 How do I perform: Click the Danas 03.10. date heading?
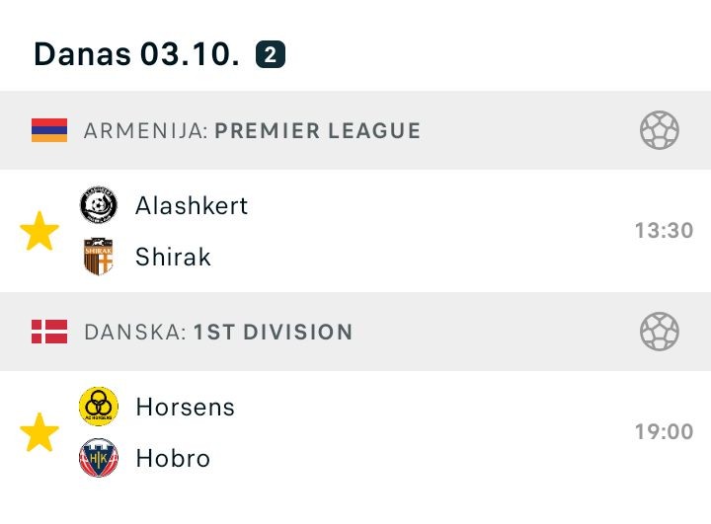tap(136, 54)
